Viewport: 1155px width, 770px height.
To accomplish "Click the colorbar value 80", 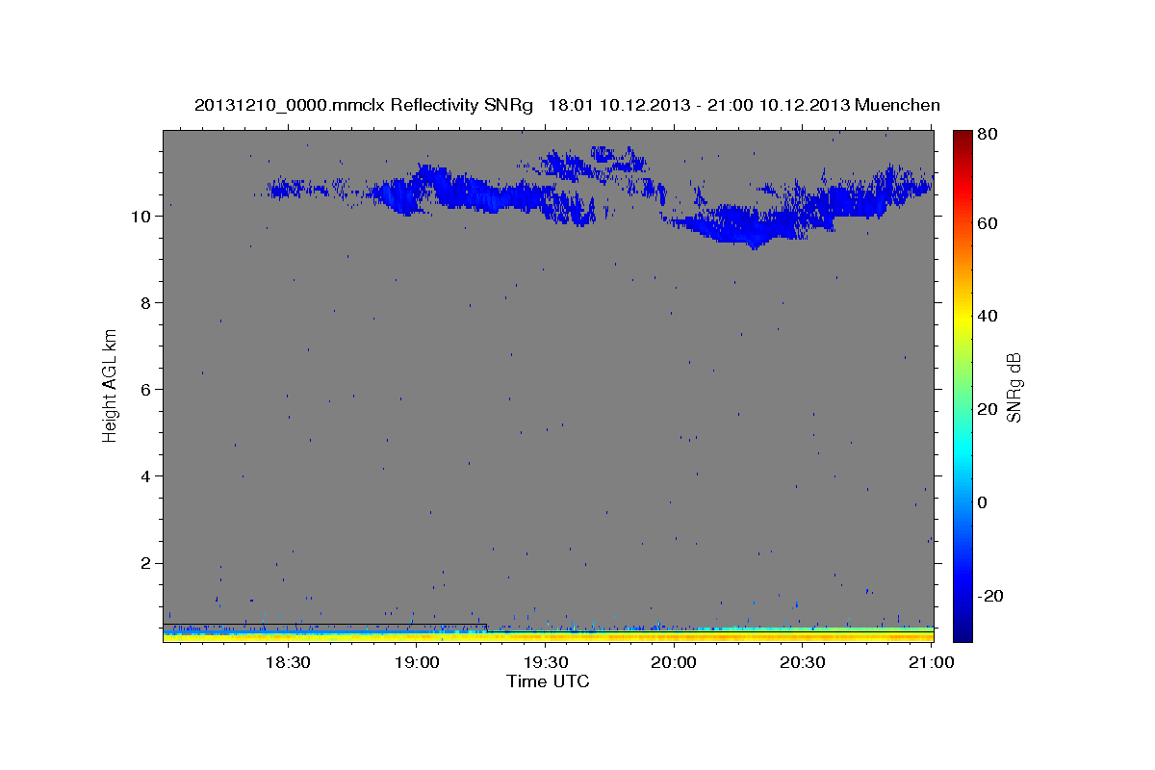I will click(989, 135).
